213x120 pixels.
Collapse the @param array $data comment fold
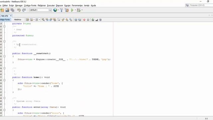(x=4, y=98)
